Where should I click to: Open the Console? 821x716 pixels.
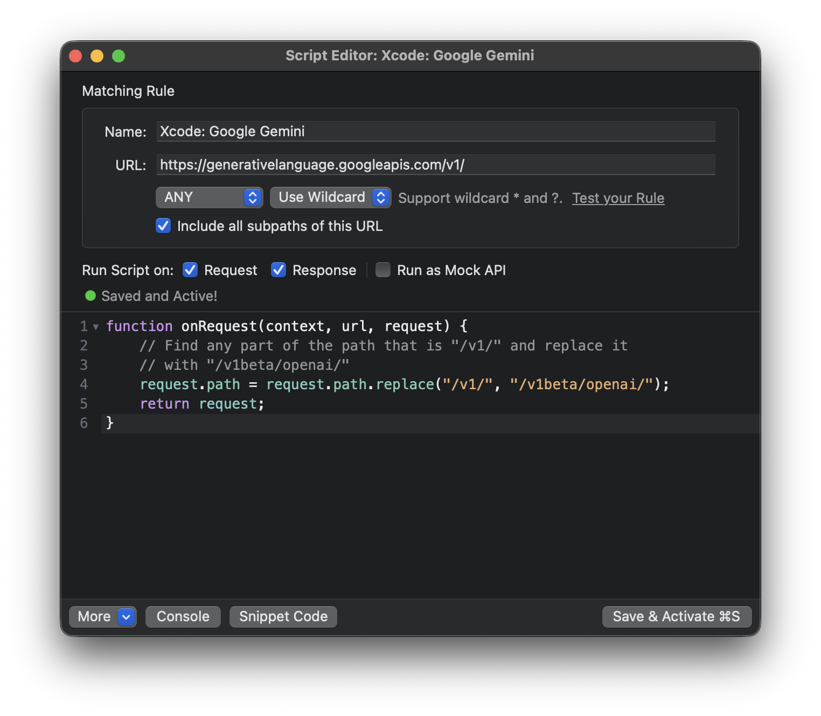click(x=183, y=617)
